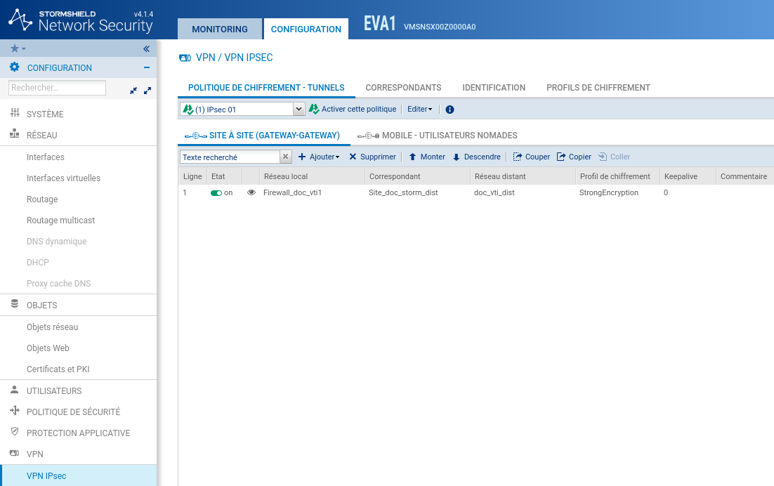774x486 pixels.
Task: Switch to the MONITORING tab
Action: [220, 29]
